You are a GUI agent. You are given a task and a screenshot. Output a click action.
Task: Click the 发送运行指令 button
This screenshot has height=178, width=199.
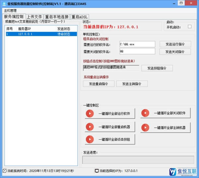pos(175,44)
